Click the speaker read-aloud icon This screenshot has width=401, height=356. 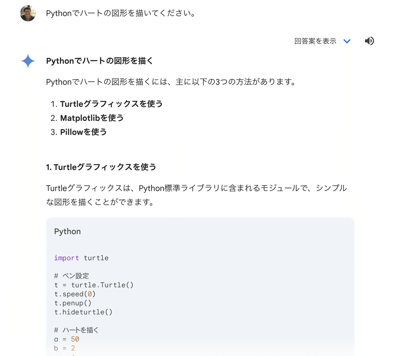[369, 41]
